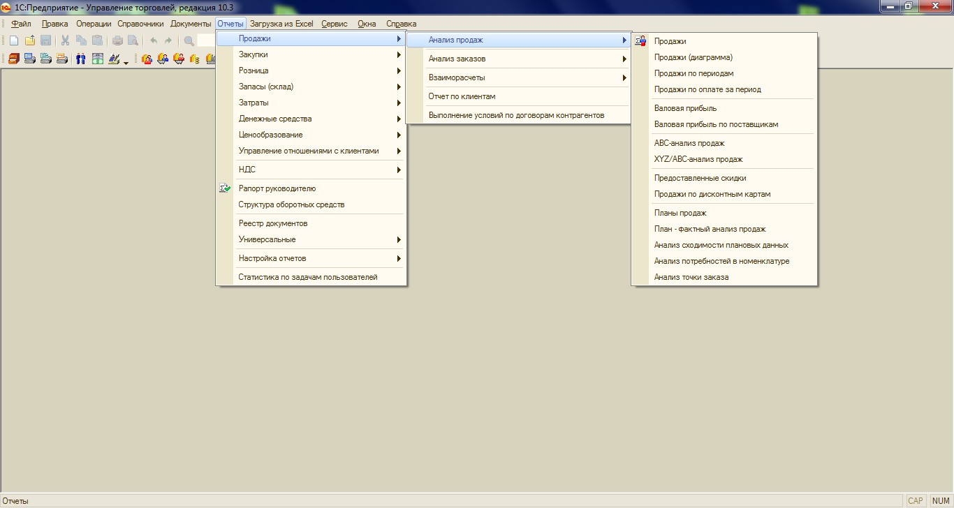Click the cash register icon

coord(114,59)
